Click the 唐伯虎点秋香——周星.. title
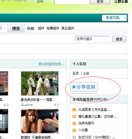 tap(38, 100)
